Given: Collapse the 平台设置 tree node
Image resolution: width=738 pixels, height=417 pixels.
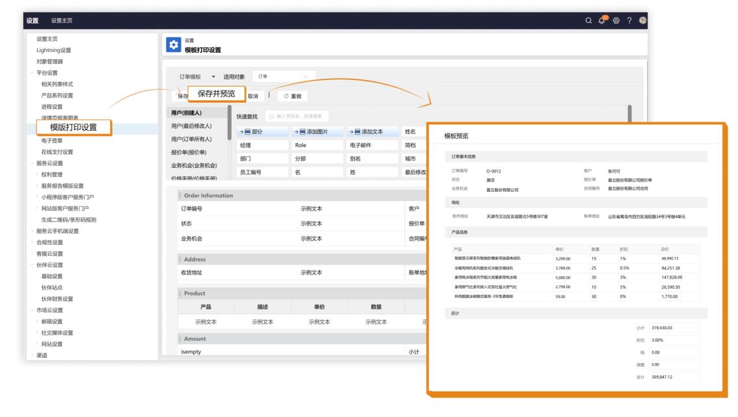Looking at the screenshot, I should point(32,73).
